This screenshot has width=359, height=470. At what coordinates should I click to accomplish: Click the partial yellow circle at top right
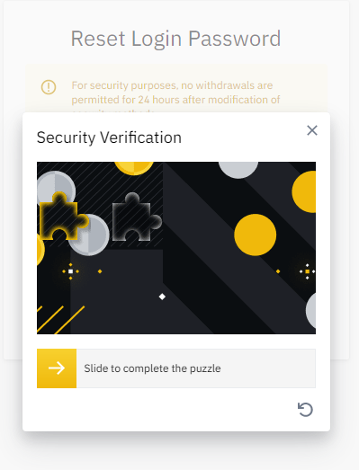click(x=304, y=191)
